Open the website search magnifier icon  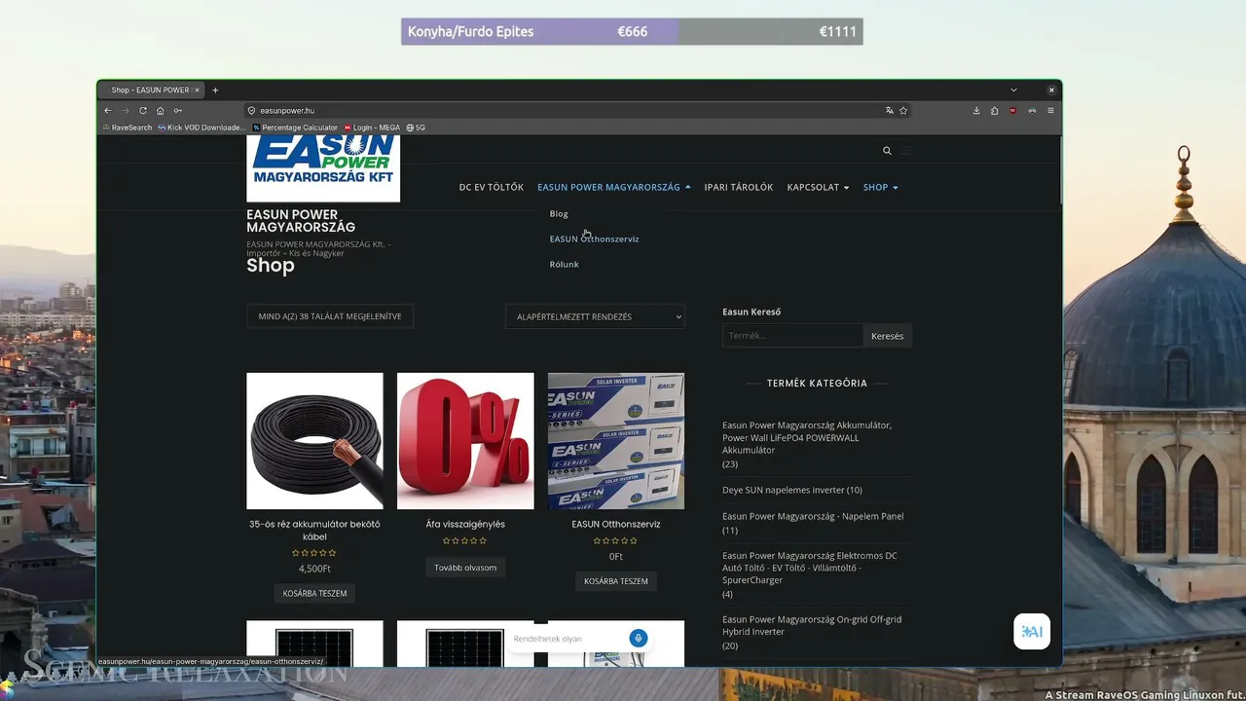pyautogui.click(x=887, y=151)
